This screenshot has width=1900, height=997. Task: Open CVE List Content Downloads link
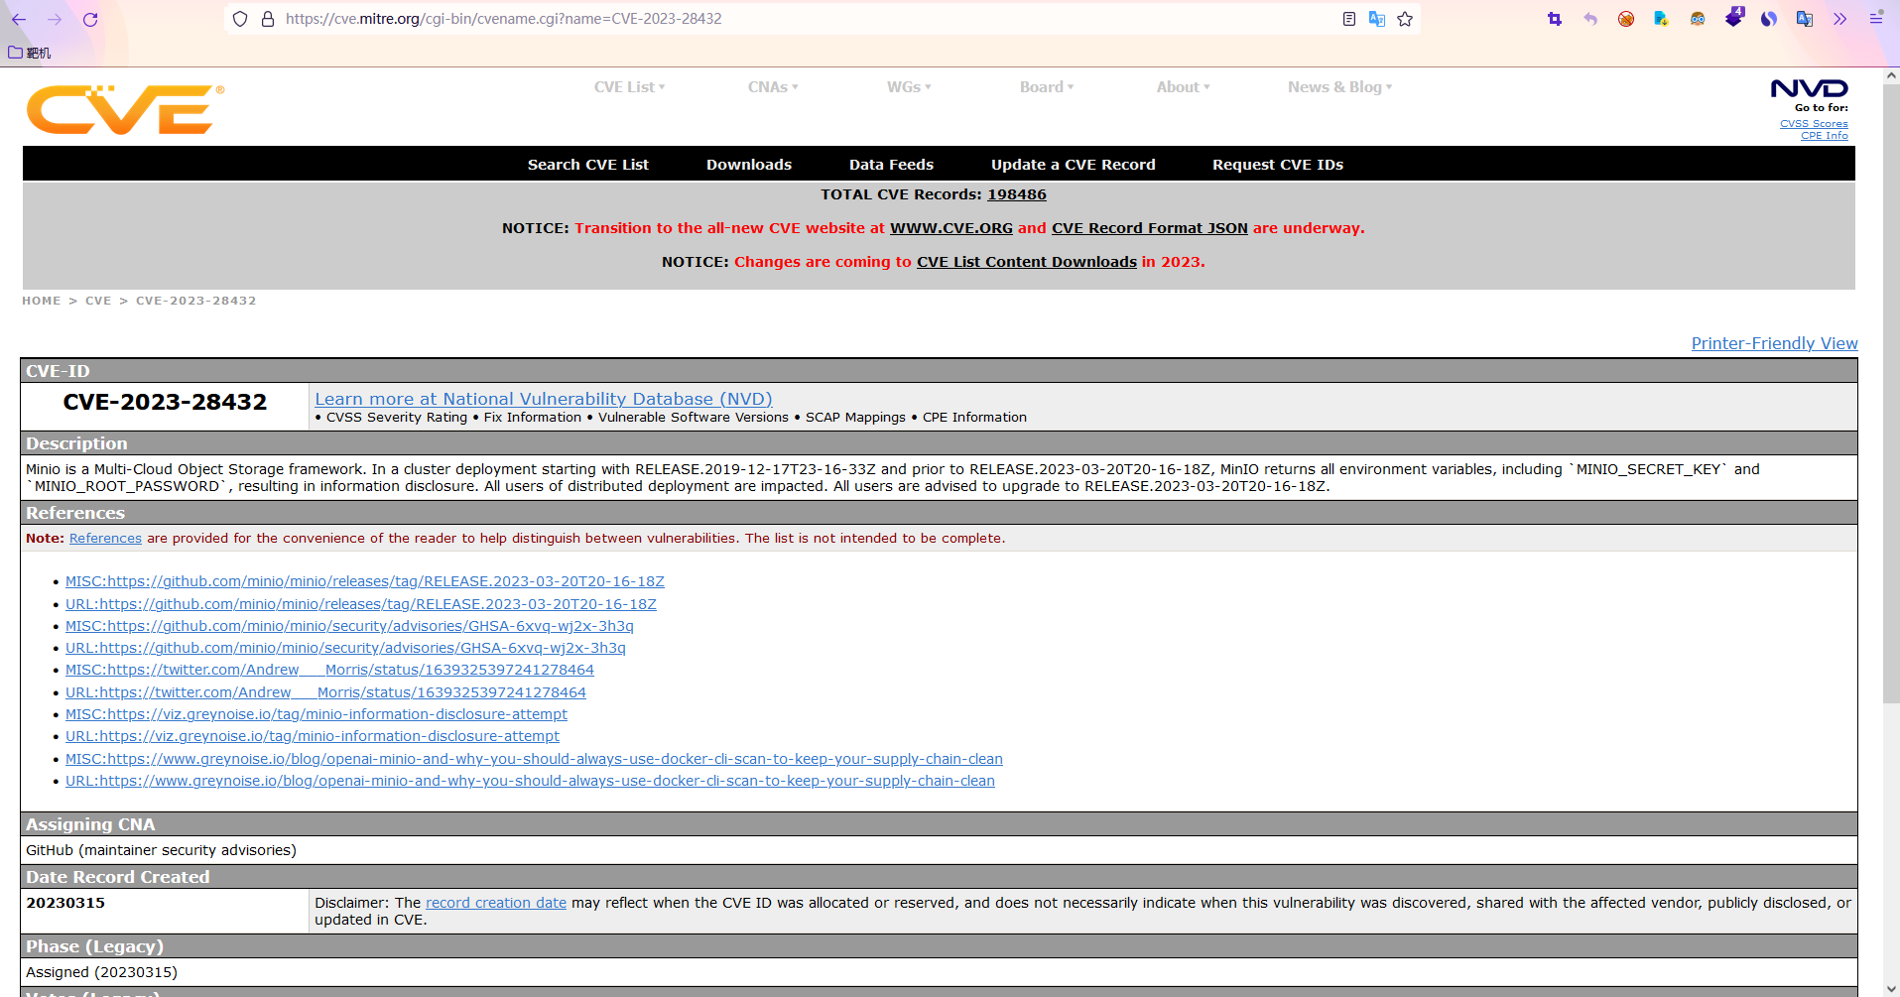pyautogui.click(x=1026, y=262)
